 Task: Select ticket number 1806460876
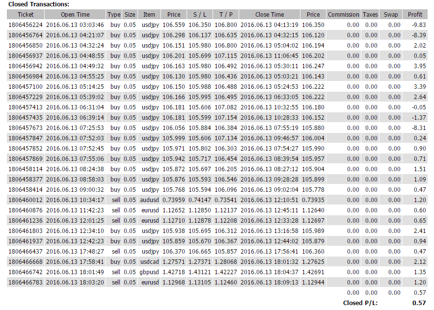(x=26, y=210)
